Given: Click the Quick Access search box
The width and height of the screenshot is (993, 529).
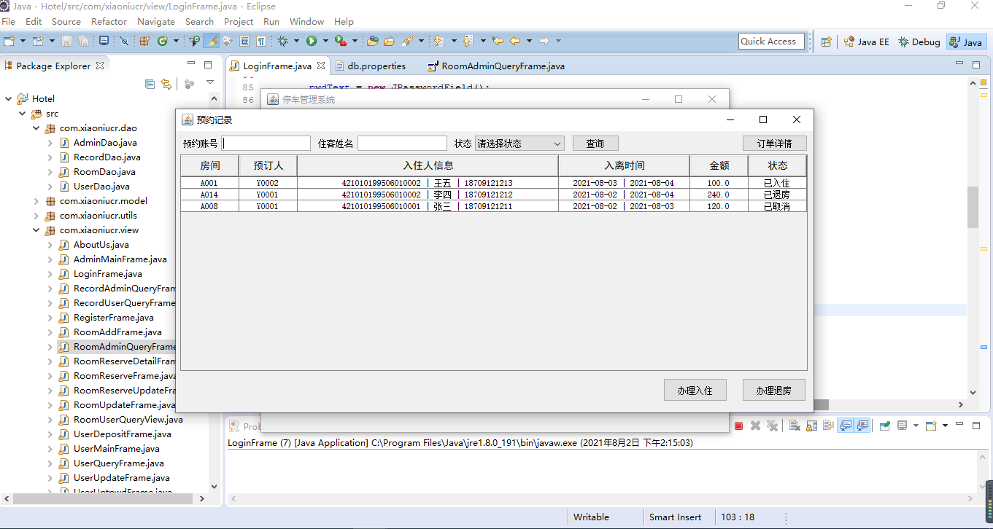Looking at the screenshot, I should pyautogui.click(x=771, y=42).
